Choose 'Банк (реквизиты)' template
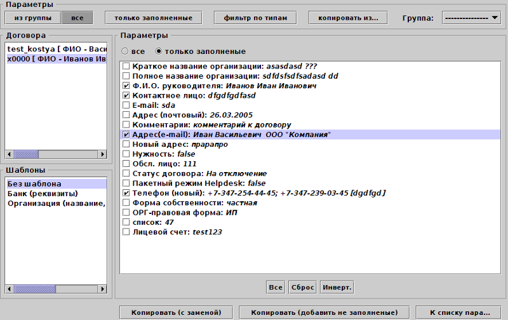 point(42,194)
